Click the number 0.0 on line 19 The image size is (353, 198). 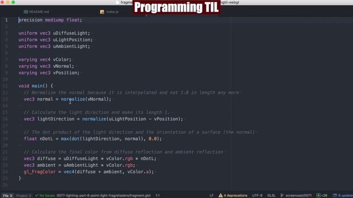152,139
